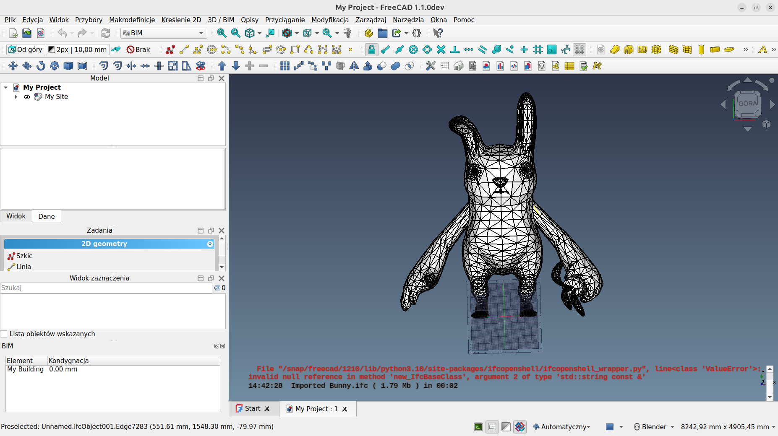This screenshot has width=778, height=436.
Task: Select the Circle drawing tool
Action: pos(212,49)
